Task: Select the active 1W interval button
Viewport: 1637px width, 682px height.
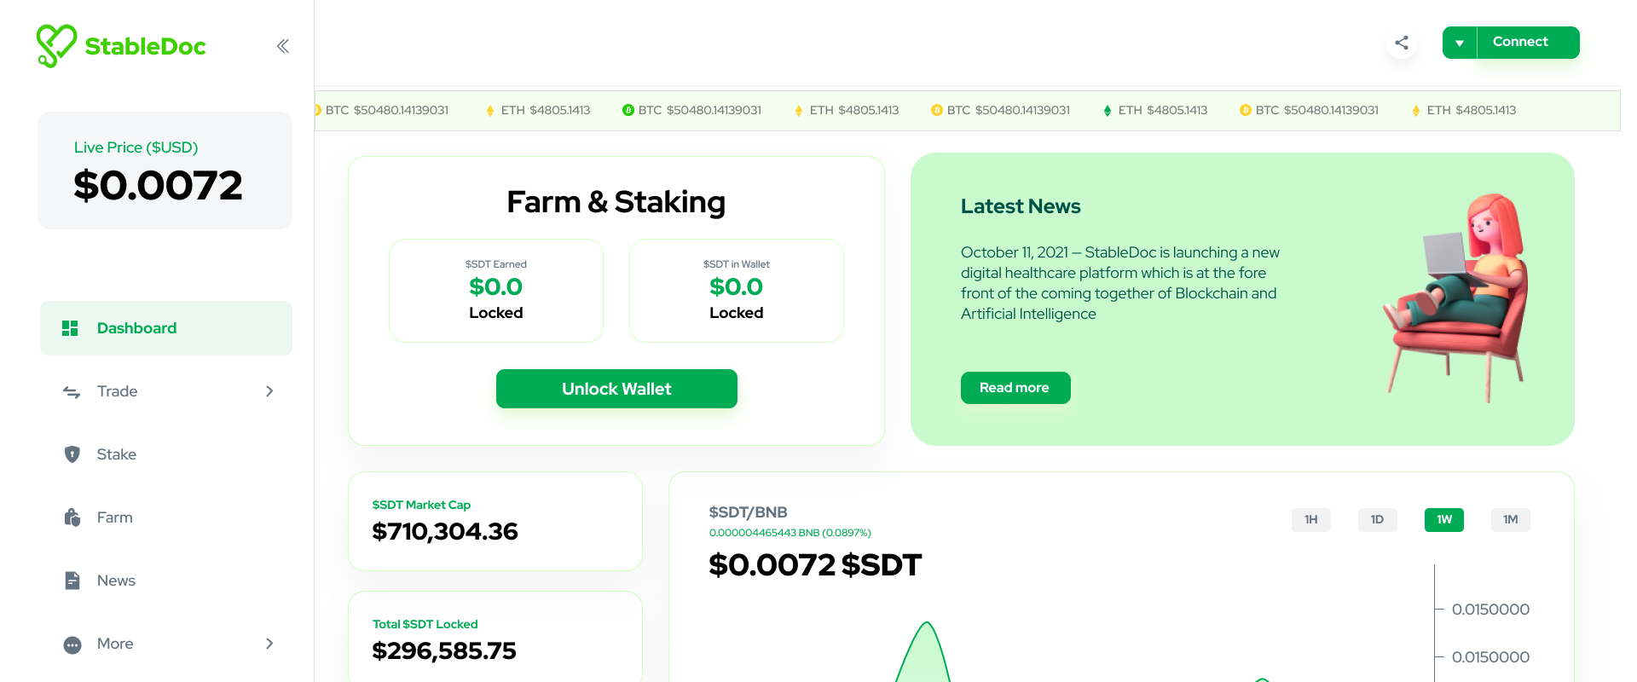Action: pyautogui.click(x=1444, y=519)
